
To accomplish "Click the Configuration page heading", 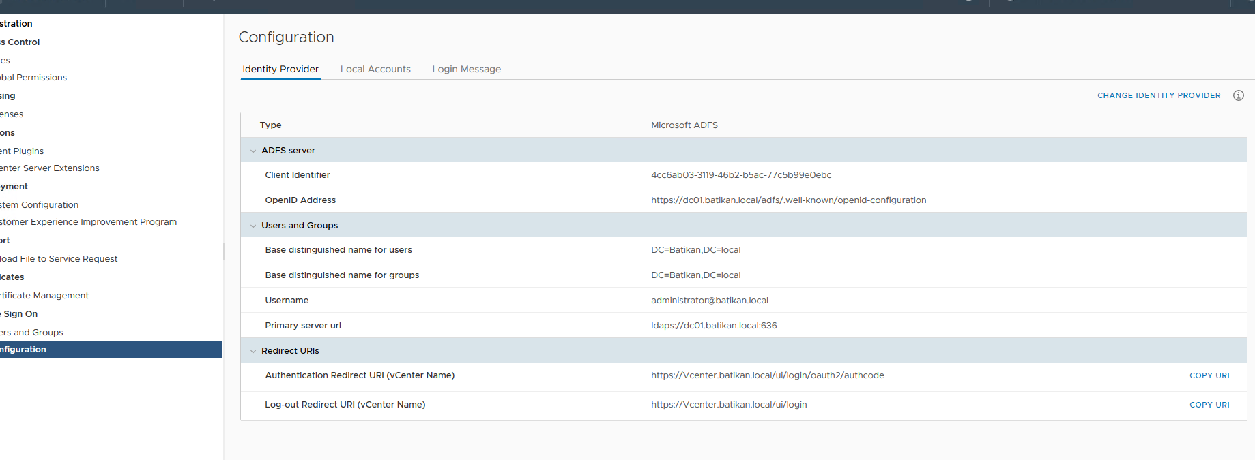I will pyautogui.click(x=286, y=37).
